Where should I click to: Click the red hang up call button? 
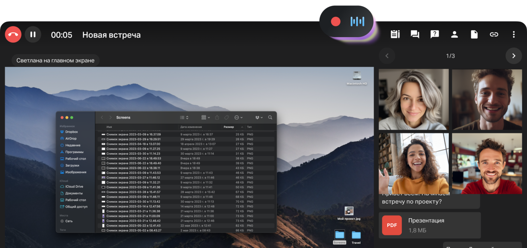point(13,34)
